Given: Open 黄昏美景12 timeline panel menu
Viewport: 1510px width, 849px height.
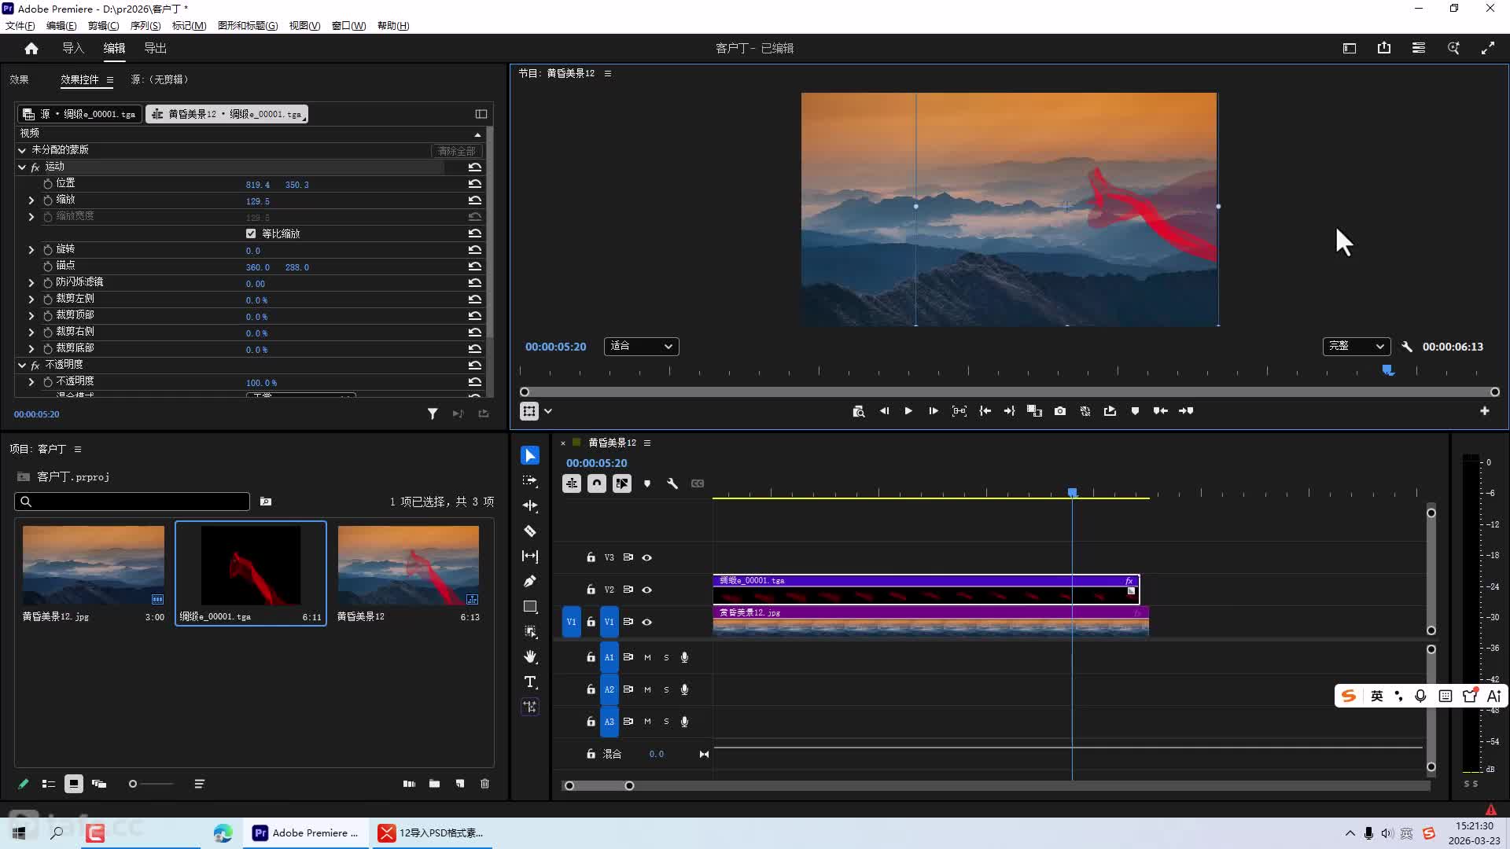Looking at the screenshot, I should [x=647, y=443].
